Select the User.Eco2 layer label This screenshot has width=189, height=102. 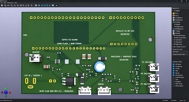(179, 42)
